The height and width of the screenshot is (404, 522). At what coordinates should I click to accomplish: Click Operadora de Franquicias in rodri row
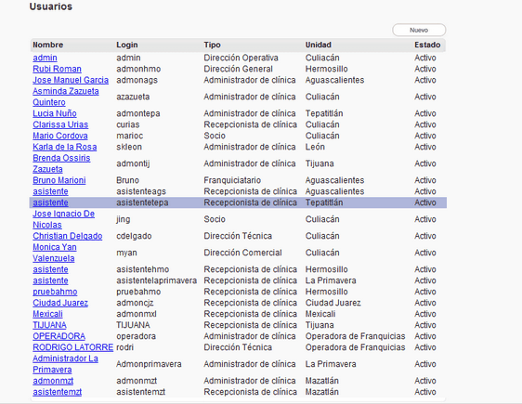point(355,347)
